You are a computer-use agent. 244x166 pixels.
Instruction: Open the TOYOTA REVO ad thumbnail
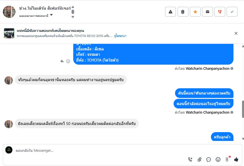(9, 33)
